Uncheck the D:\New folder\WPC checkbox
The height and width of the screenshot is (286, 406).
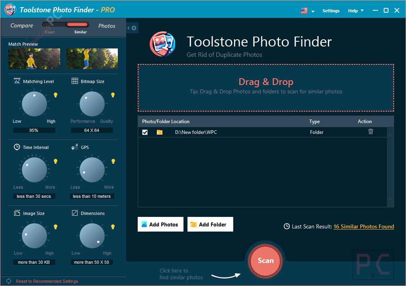click(145, 132)
